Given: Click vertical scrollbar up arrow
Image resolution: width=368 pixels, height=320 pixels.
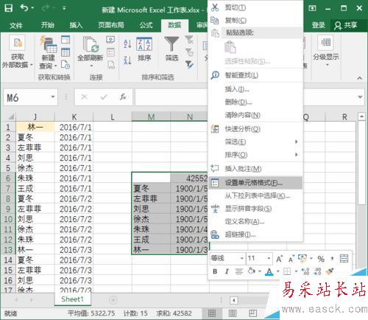Looking at the screenshot, I should pyautogui.click(x=361, y=116).
